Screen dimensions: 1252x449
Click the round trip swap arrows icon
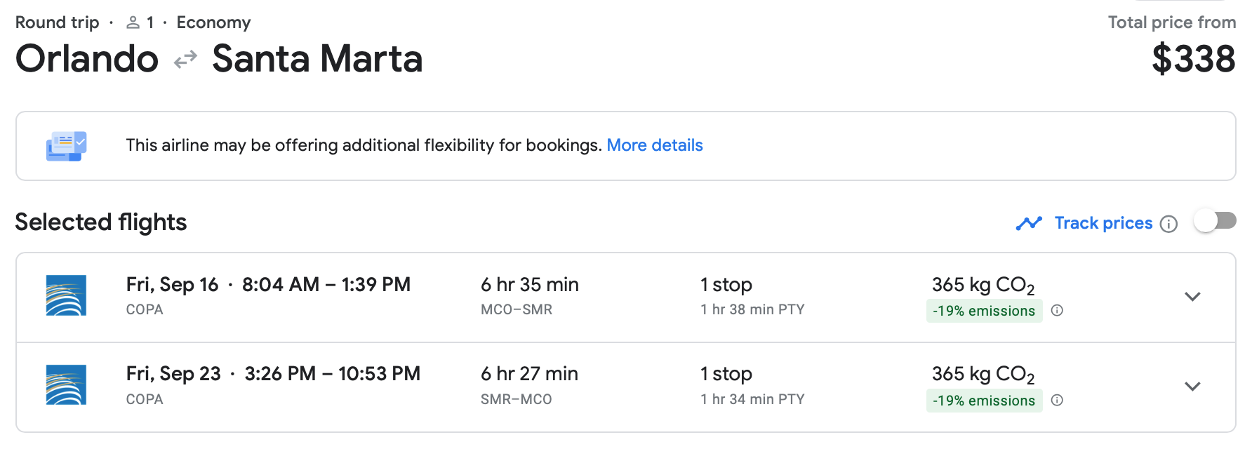pyautogui.click(x=185, y=60)
